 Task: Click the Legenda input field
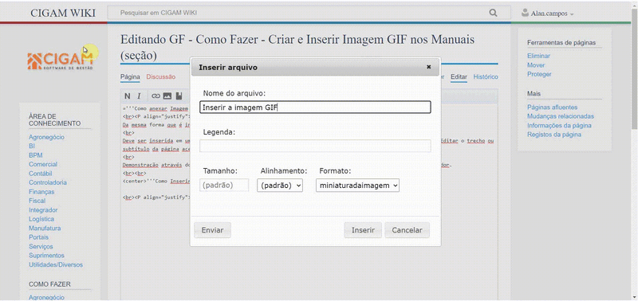[x=315, y=146]
